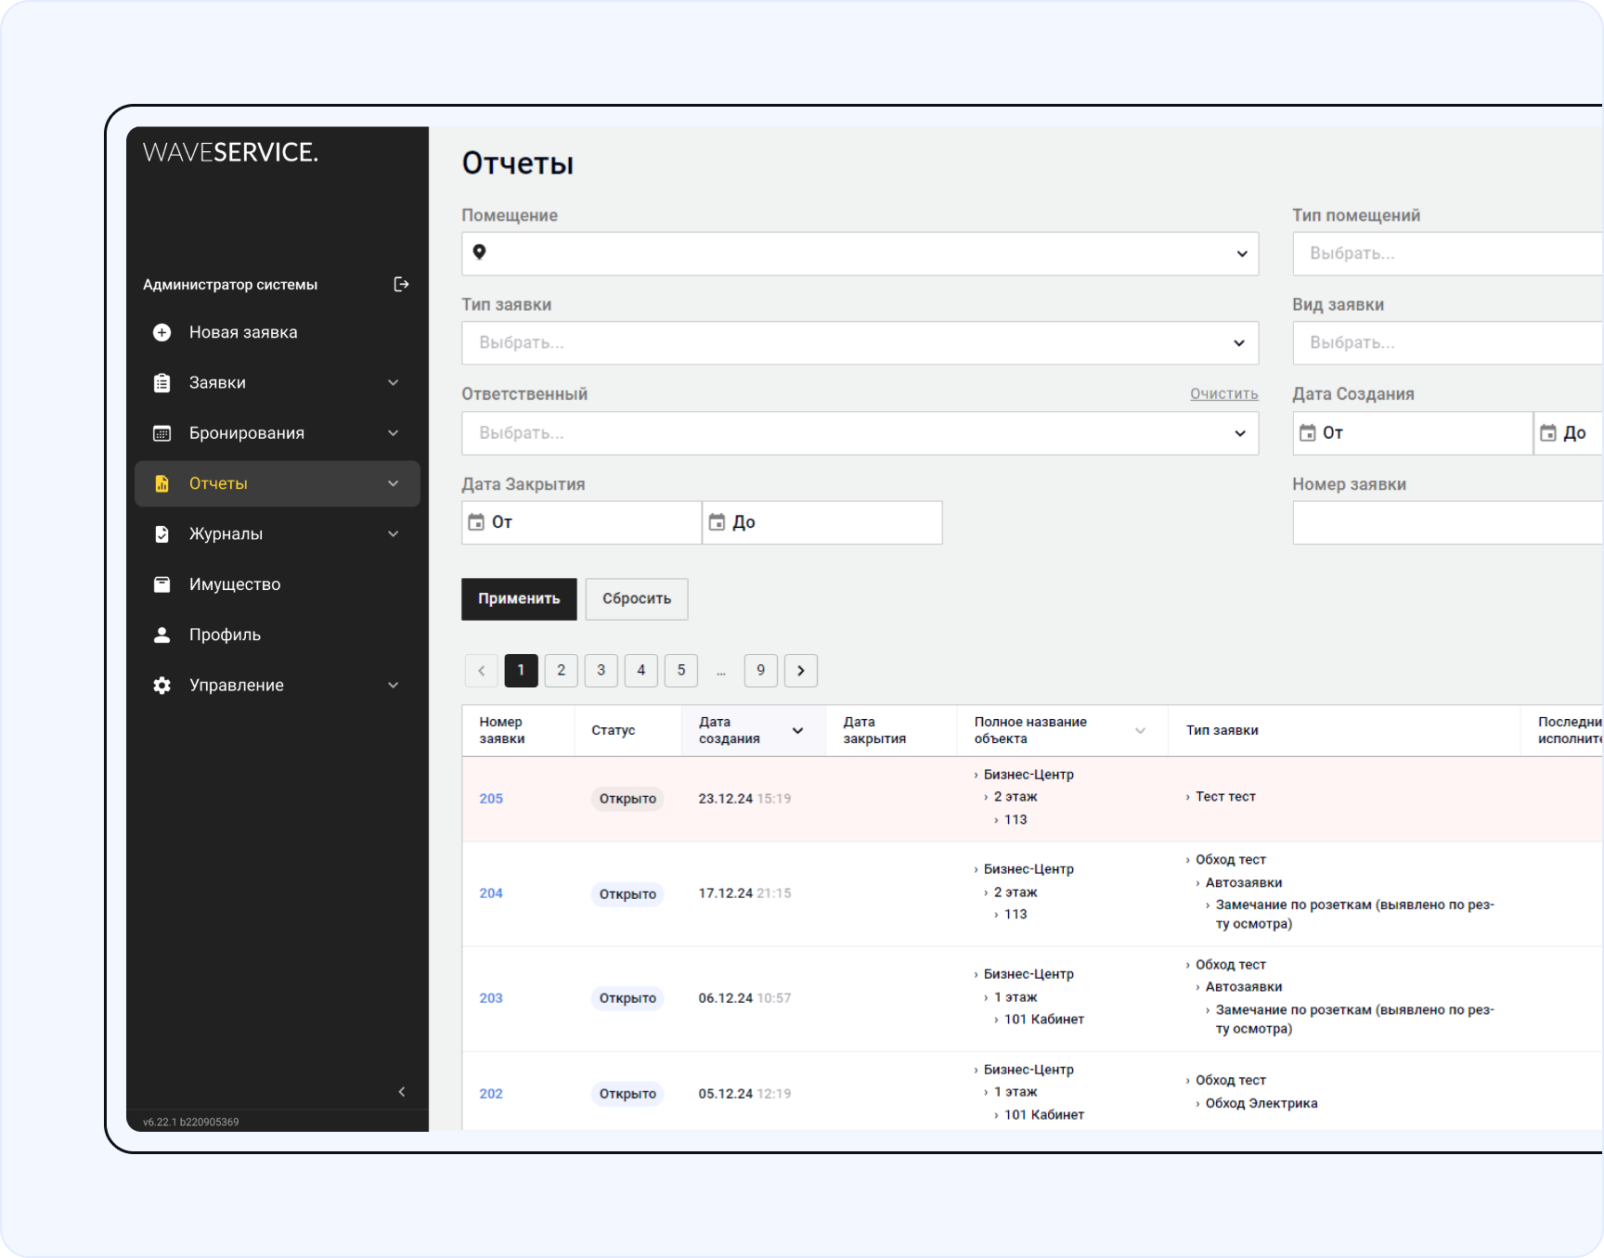The width and height of the screenshot is (1604, 1258).
Task: Expand the Отчеты sidebar submenu chevron
Action: (393, 483)
